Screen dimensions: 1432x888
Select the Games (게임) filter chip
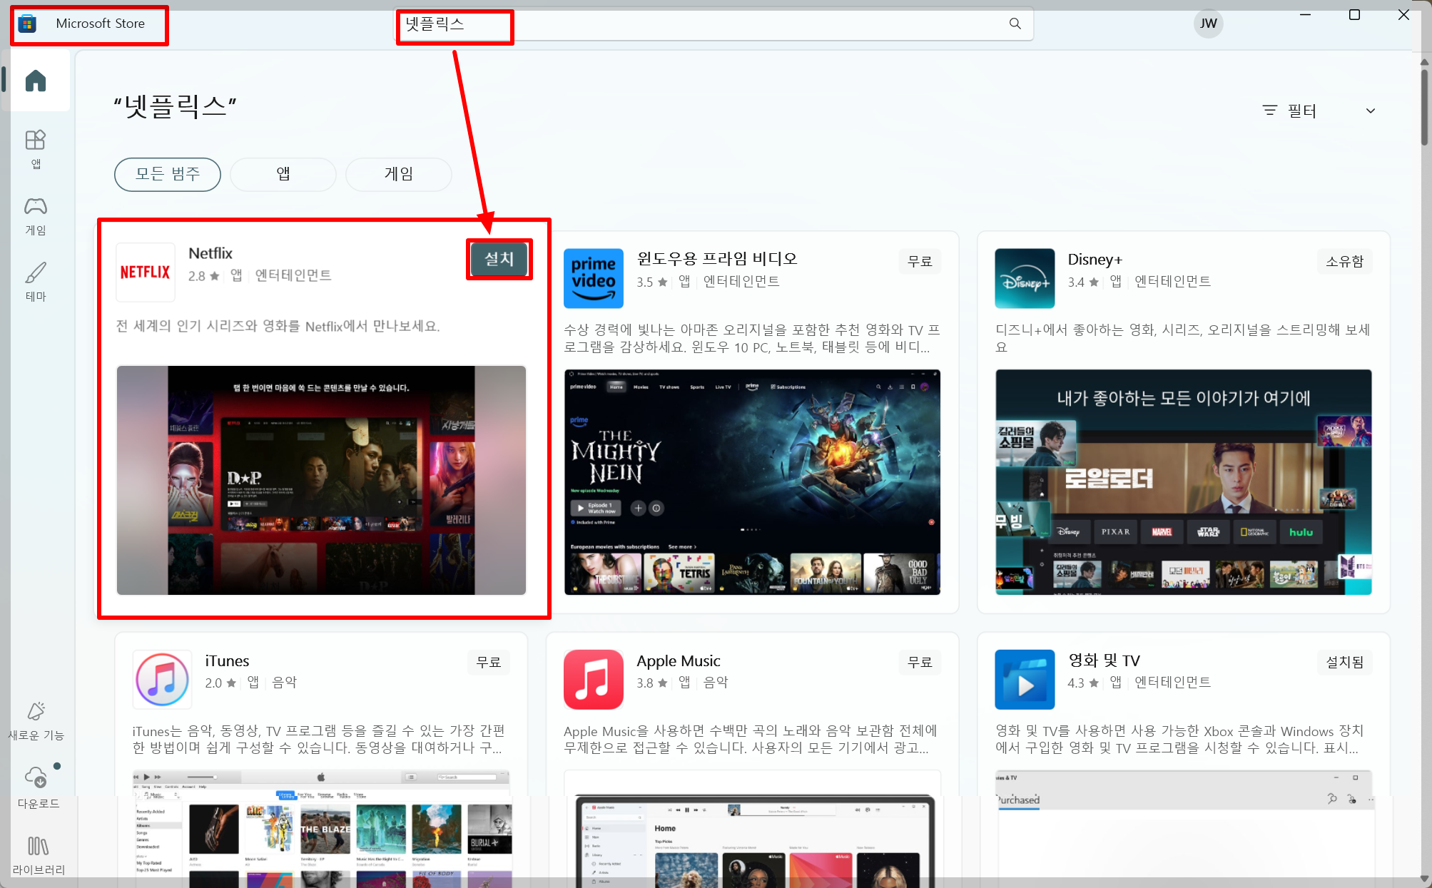398,174
